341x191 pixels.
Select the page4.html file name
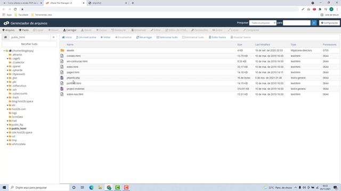point(73,72)
